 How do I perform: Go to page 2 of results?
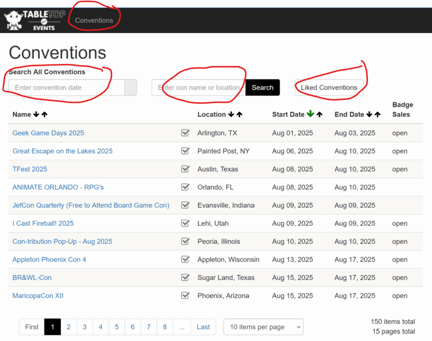click(x=69, y=327)
